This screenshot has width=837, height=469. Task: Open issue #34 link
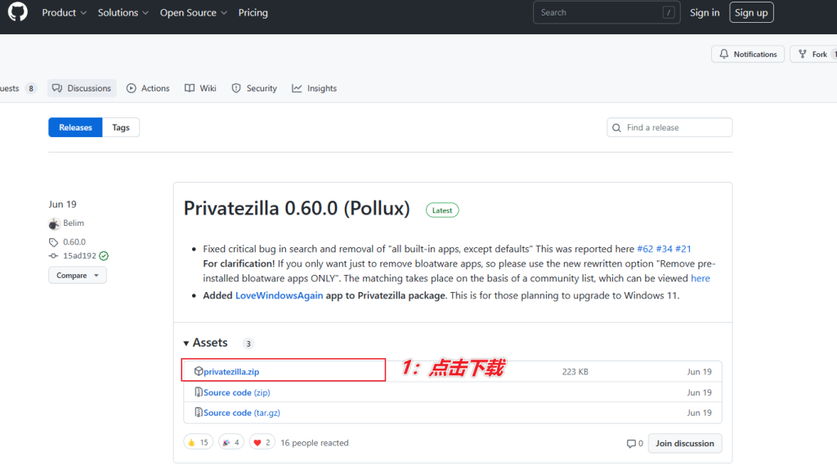(x=664, y=249)
